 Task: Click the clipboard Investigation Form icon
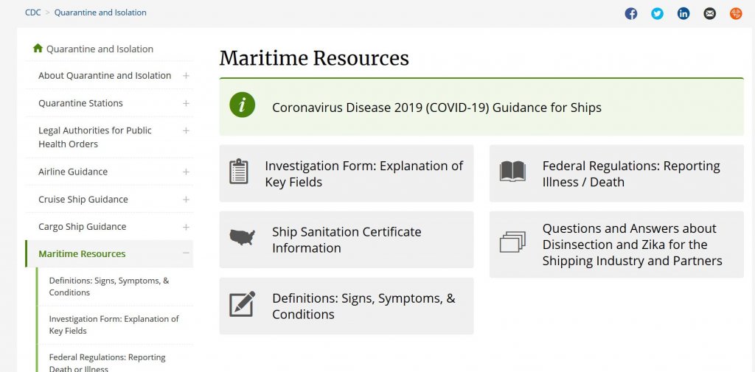(239, 172)
